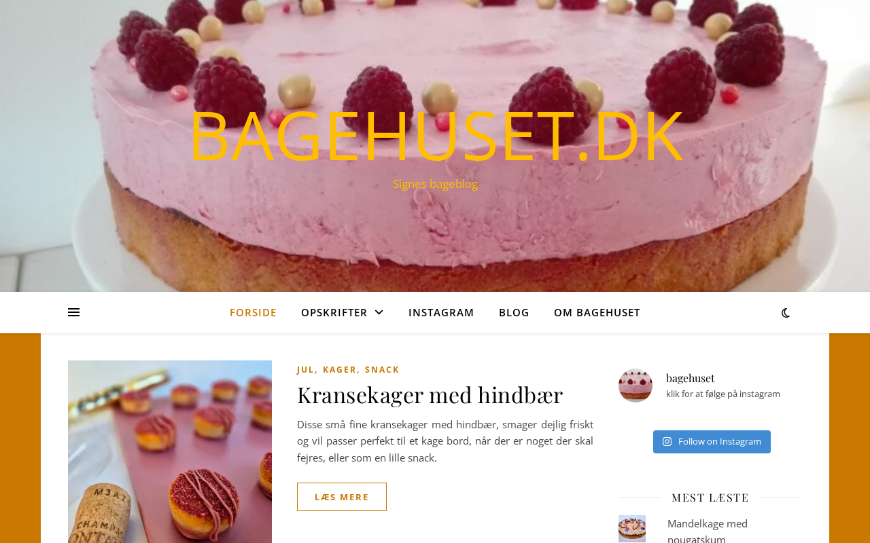This screenshot has height=543, width=870.
Task: Open the Mandelkage med nougatskum thumbnail
Action: (x=632, y=529)
